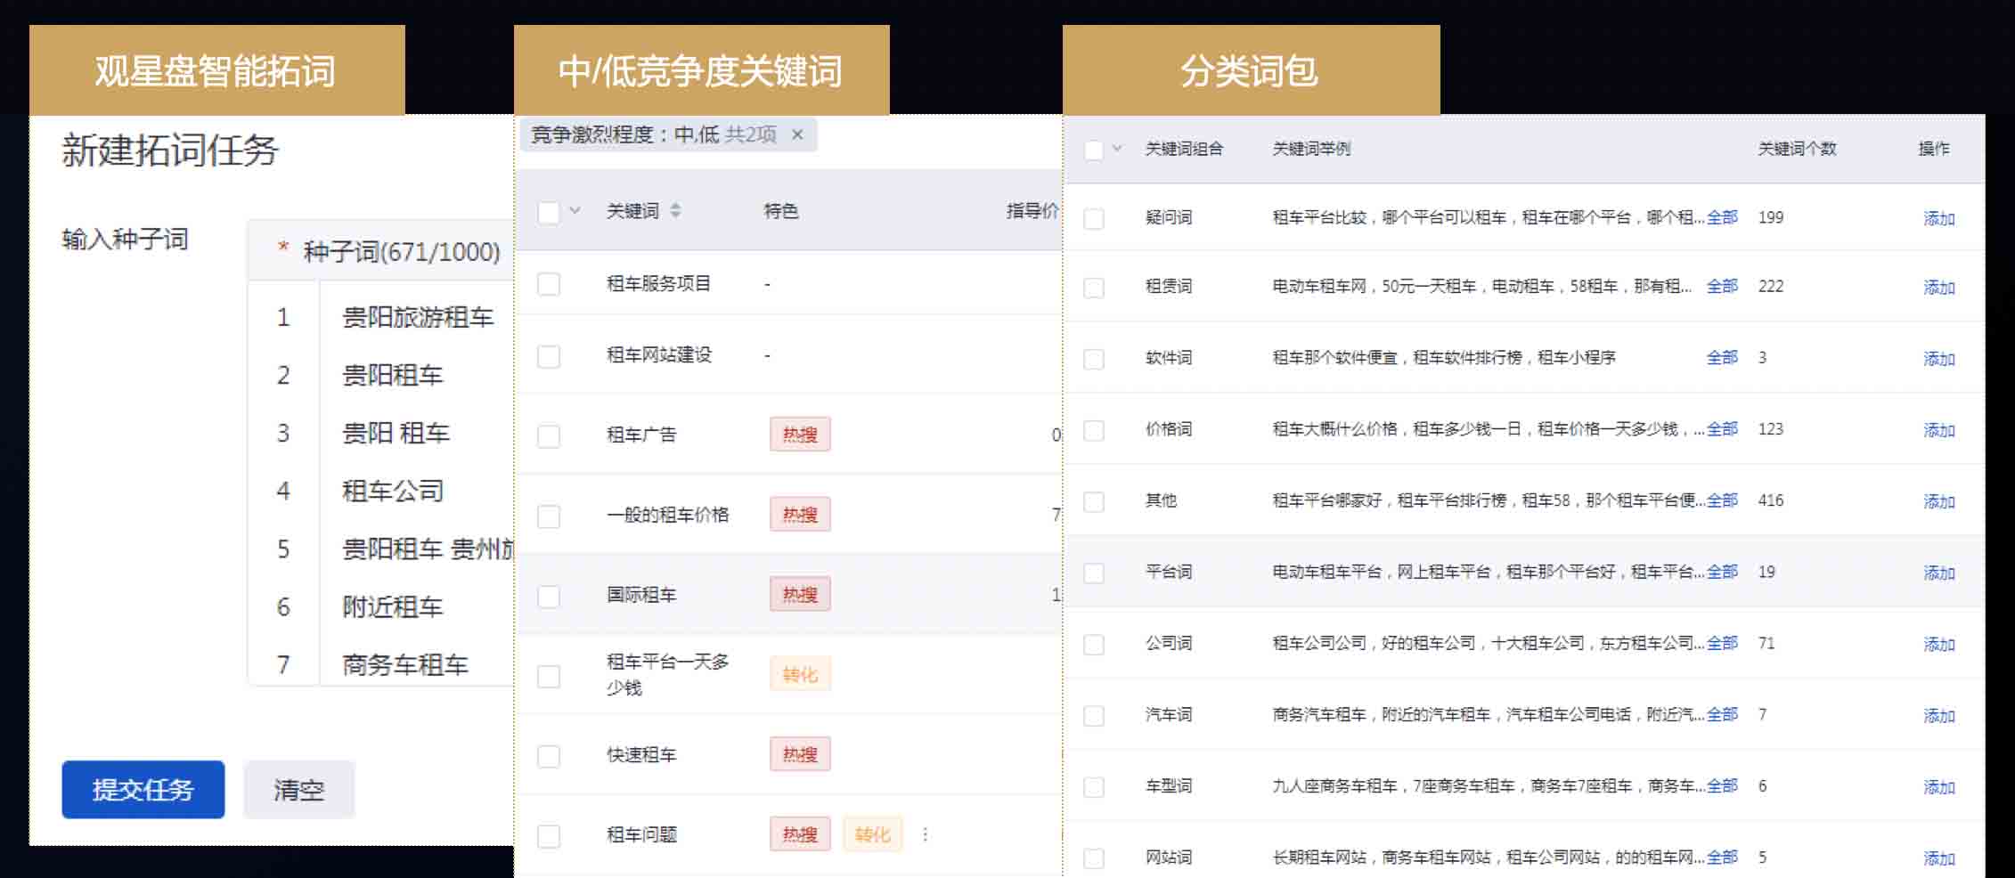The image size is (2015, 878).
Task: Open select-all dropdown in keyword table header
Action: tap(575, 211)
